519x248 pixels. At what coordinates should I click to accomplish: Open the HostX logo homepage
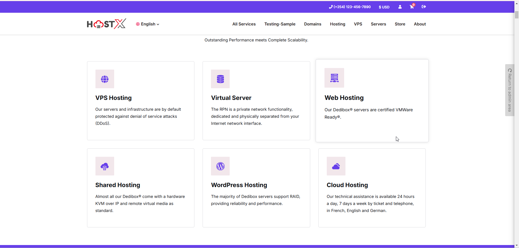(106, 24)
